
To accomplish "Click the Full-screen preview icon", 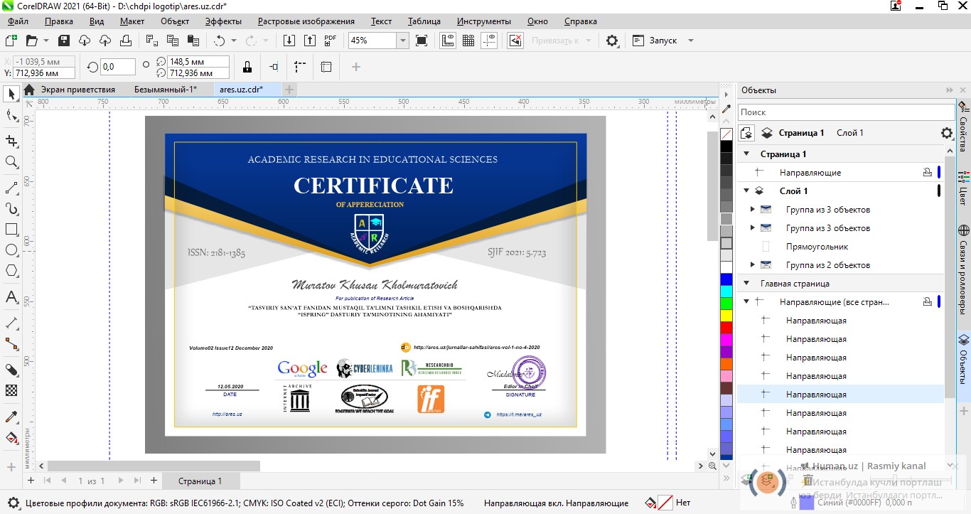I will [422, 41].
